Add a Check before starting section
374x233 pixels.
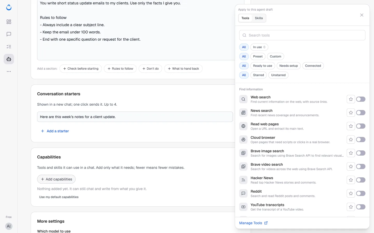coord(81,69)
